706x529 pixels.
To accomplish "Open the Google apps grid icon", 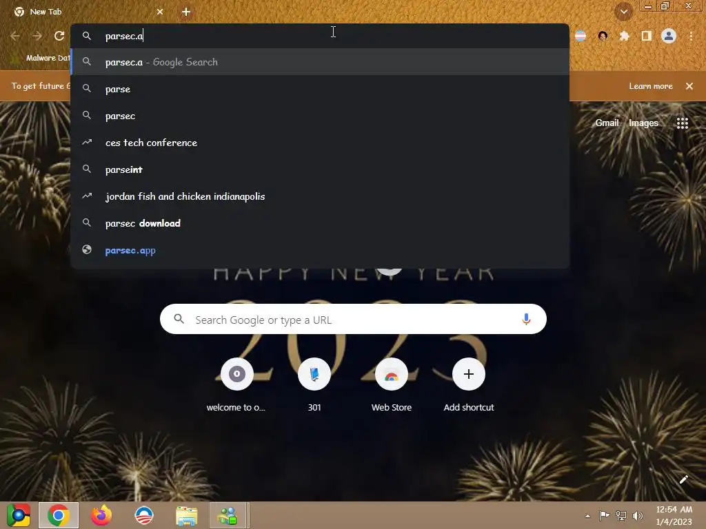I will click(682, 123).
